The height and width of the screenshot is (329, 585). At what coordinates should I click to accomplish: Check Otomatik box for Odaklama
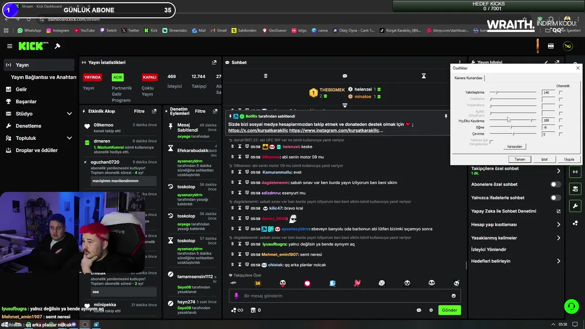click(561, 99)
